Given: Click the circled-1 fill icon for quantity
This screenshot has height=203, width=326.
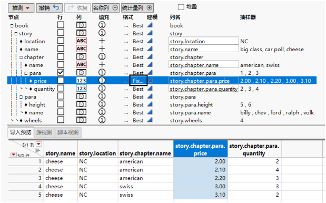Looking at the screenshot, I should point(102,88).
